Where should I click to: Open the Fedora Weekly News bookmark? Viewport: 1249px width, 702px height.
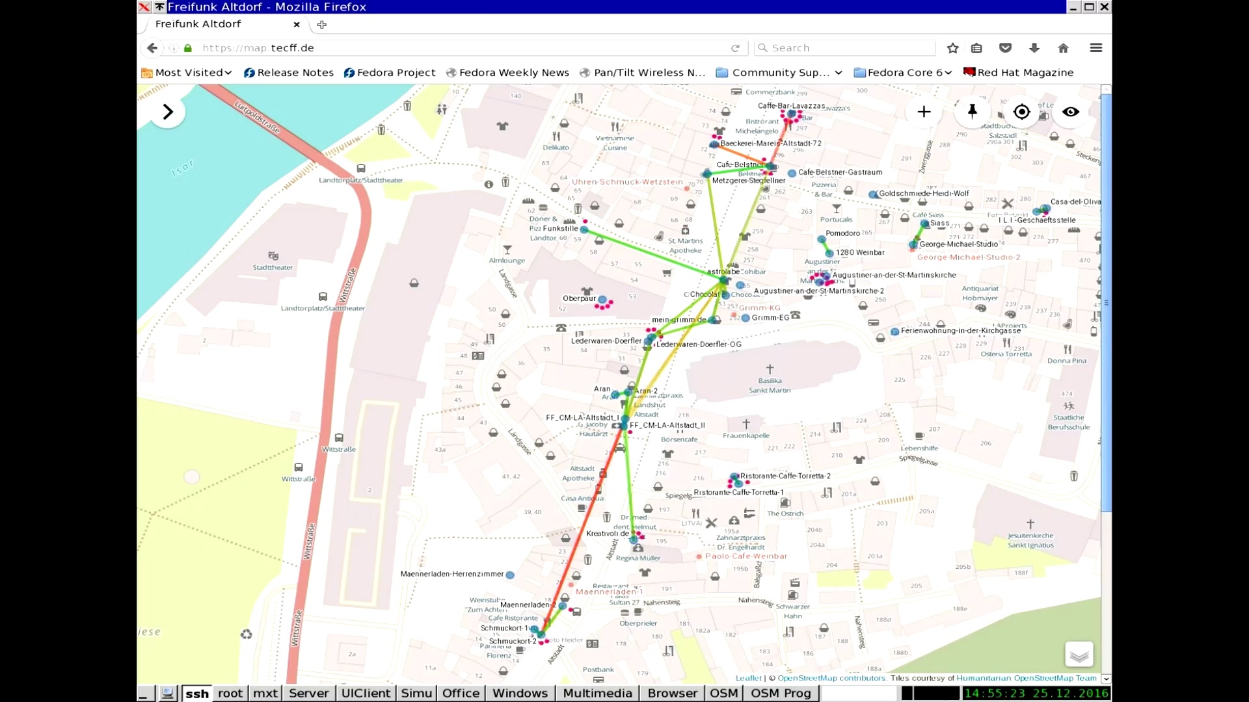[507, 73]
